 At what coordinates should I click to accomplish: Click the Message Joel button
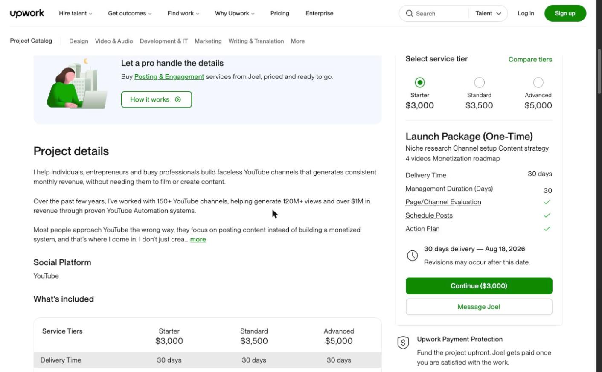click(x=479, y=307)
